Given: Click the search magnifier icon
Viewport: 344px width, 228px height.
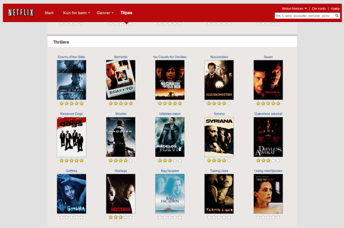Looking at the screenshot, I should click(x=337, y=16).
